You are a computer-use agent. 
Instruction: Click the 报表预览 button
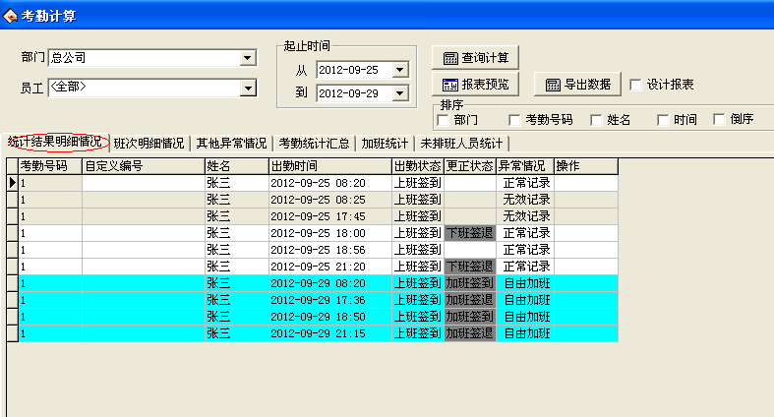476,85
